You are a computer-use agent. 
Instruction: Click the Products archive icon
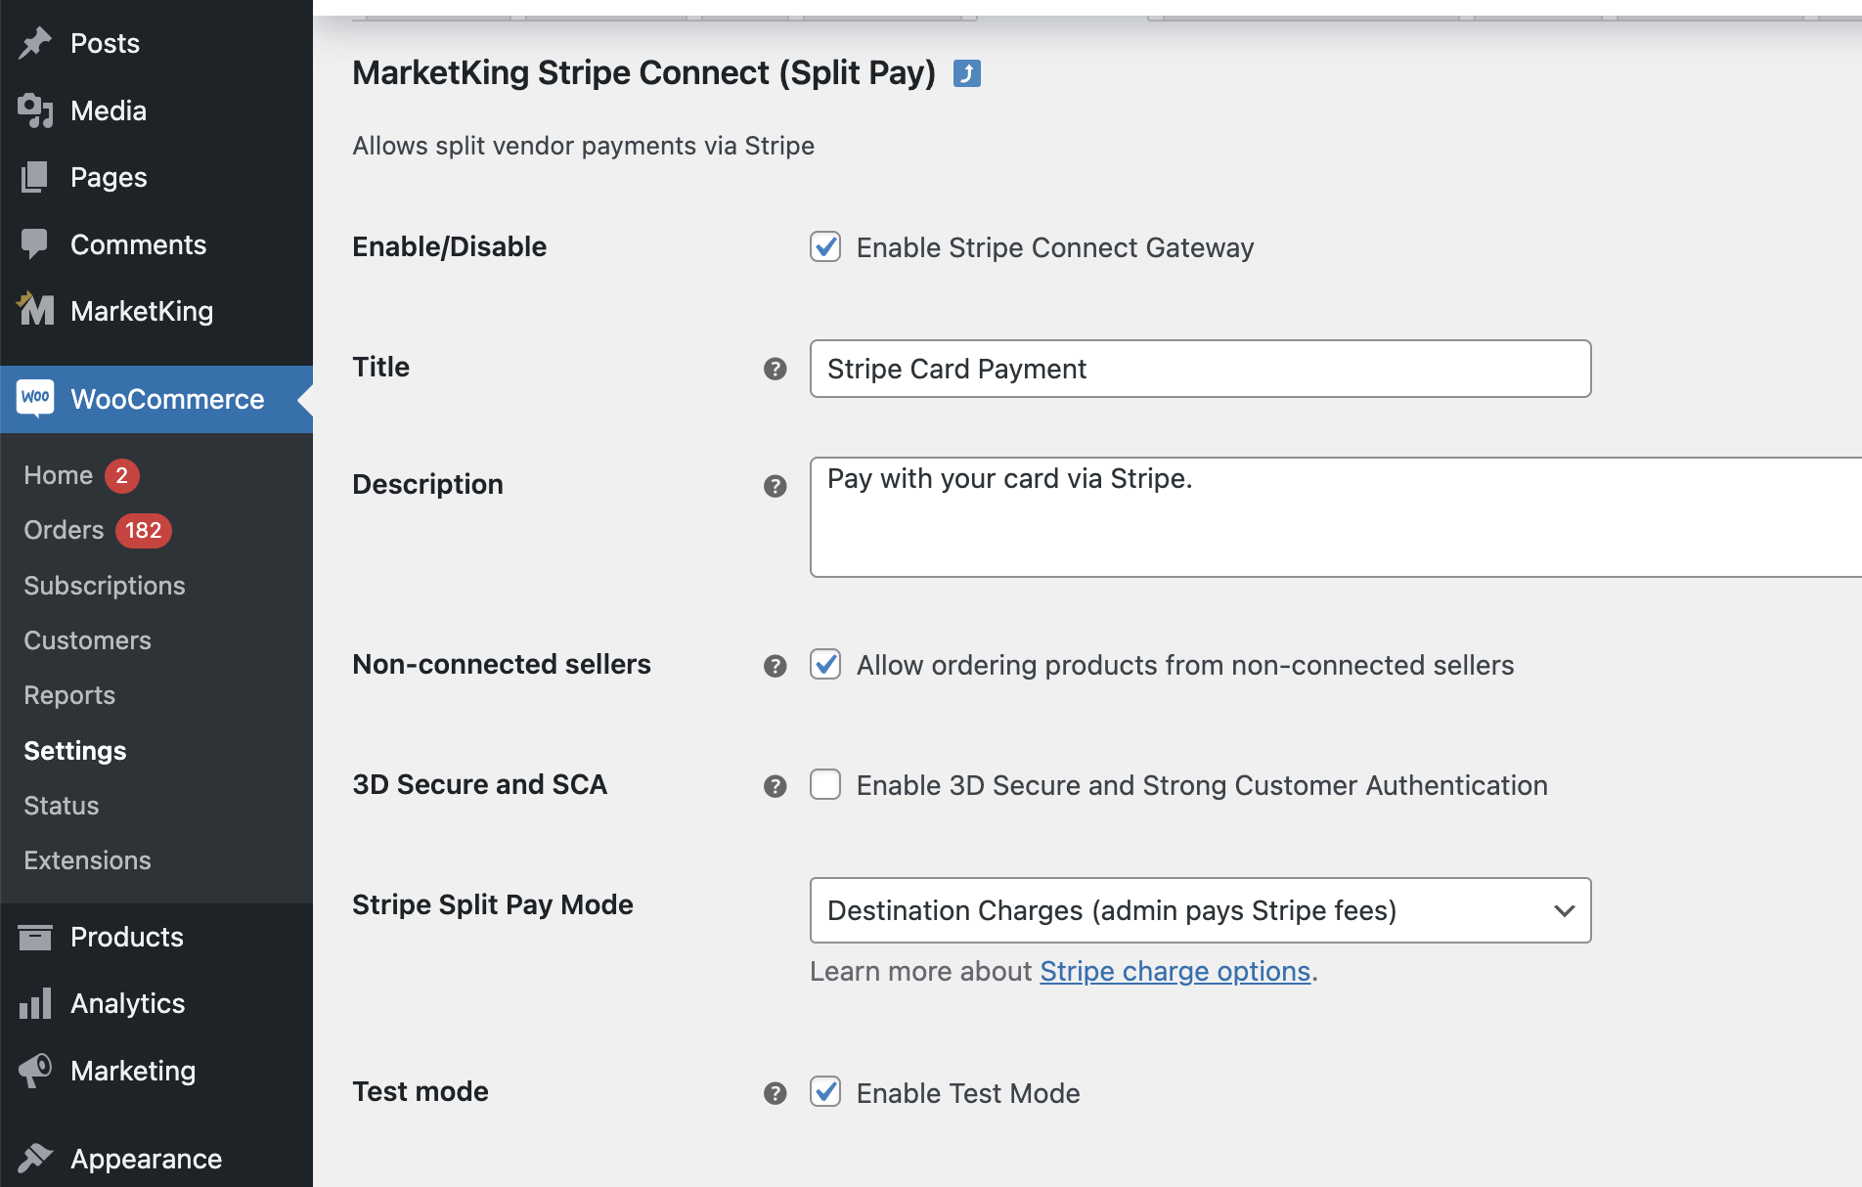[35, 937]
